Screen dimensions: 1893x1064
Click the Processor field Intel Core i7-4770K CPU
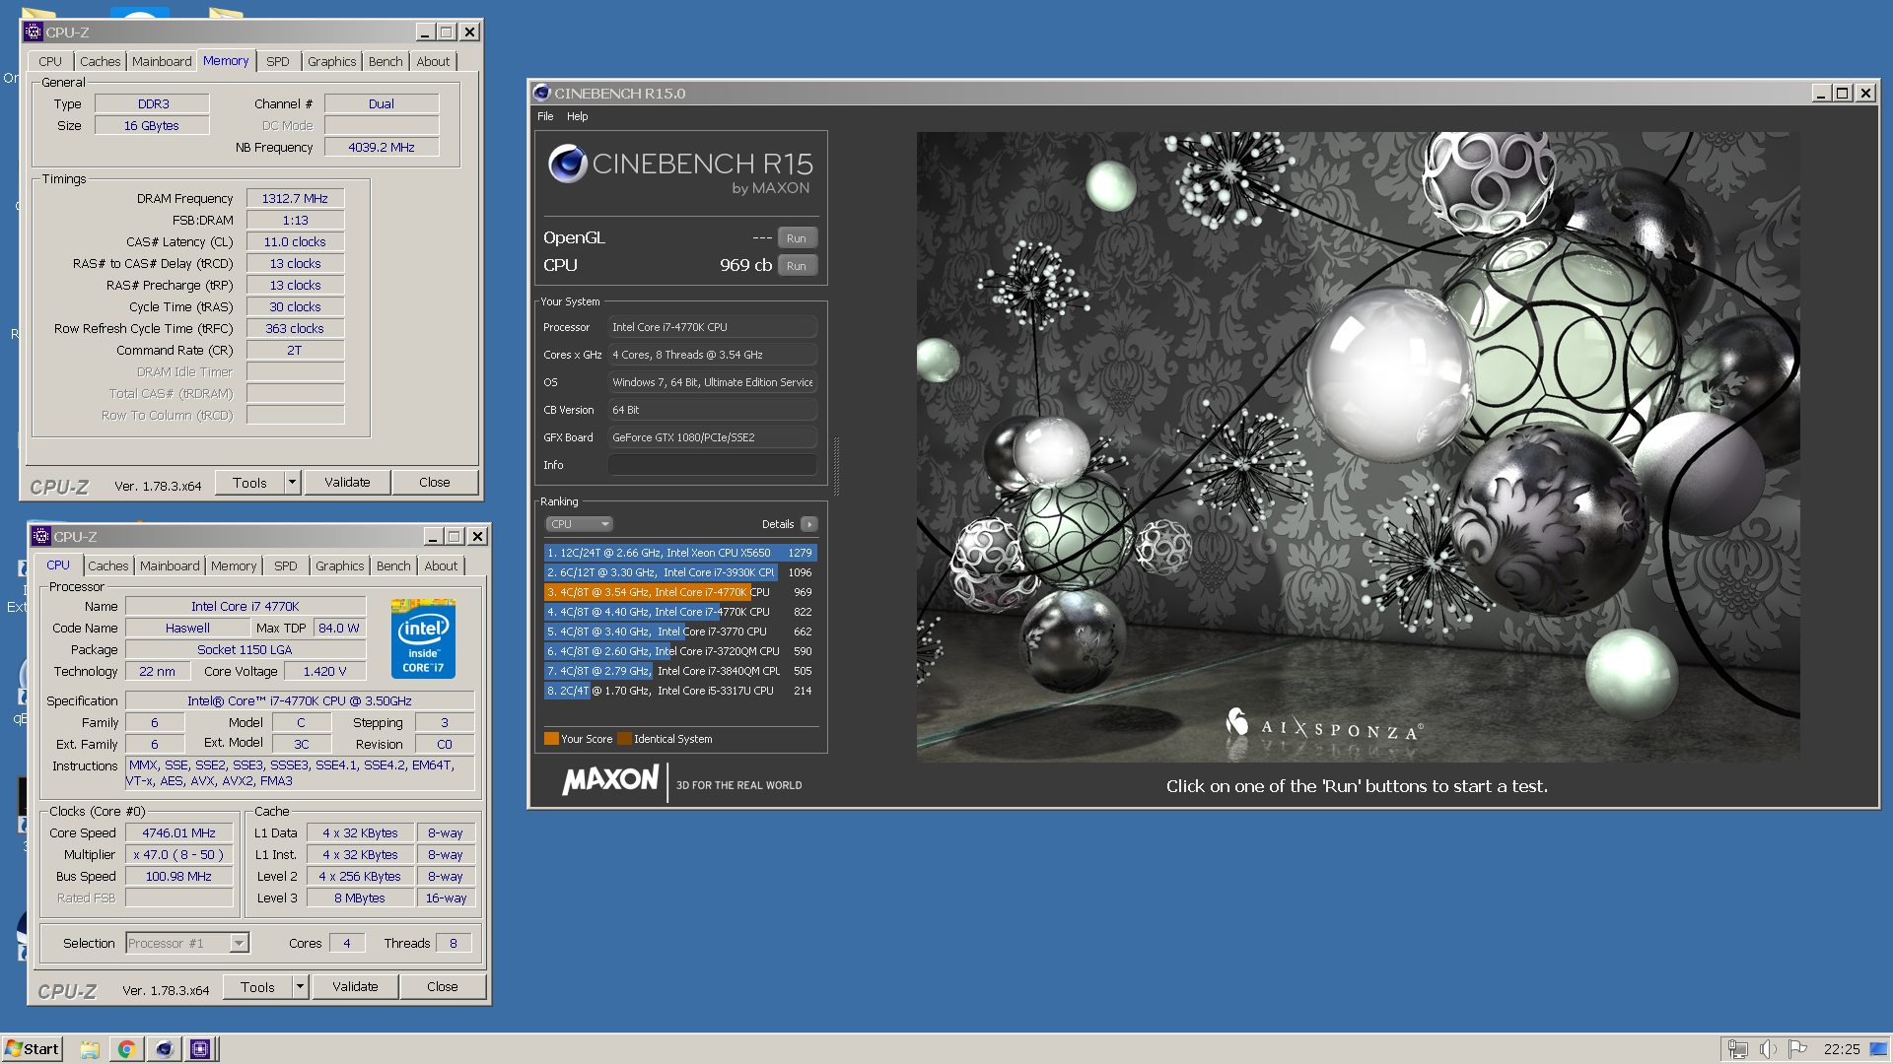pyautogui.click(x=713, y=327)
